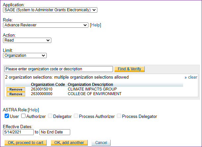Remove the COLLEGE OF ENVIRONMENT organization
This screenshot has width=202, height=147.
[x=16, y=94]
